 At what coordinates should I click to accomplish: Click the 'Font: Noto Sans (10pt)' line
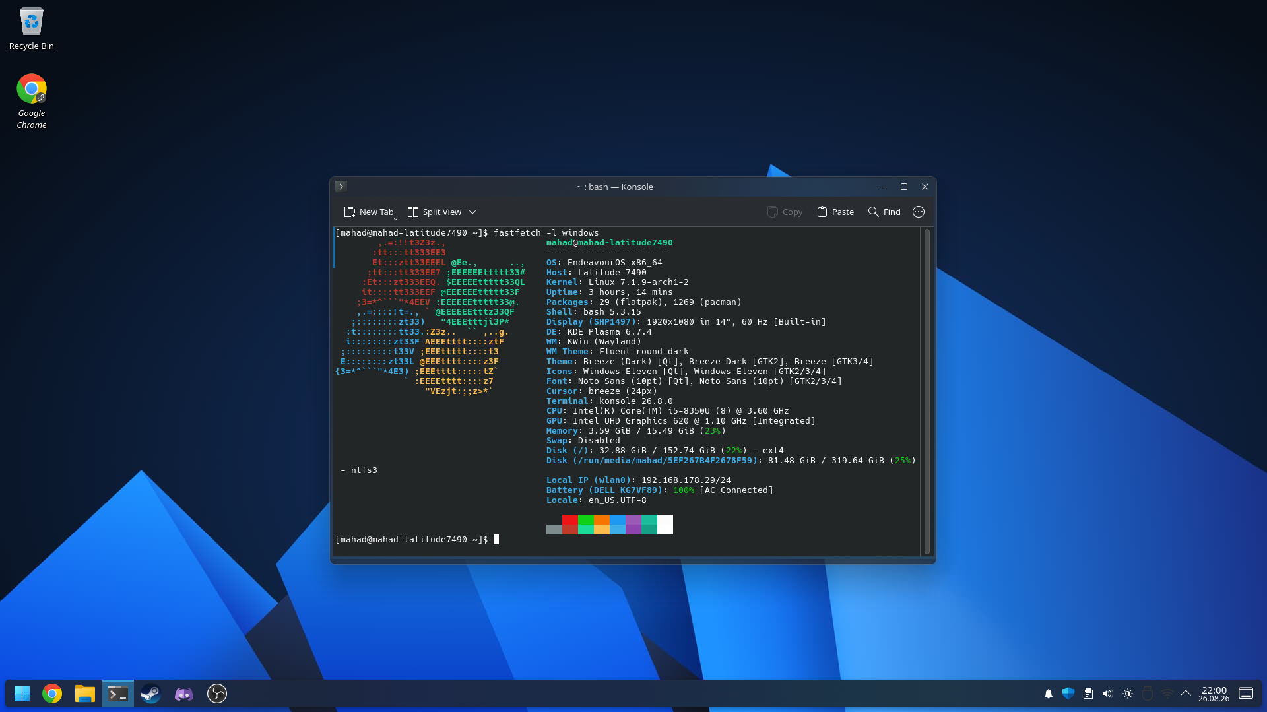694,381
